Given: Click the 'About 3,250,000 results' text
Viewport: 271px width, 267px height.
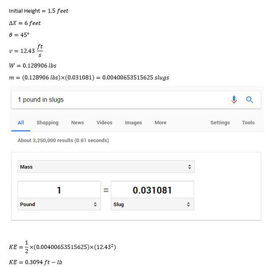Looking at the screenshot, I should click(63, 140).
